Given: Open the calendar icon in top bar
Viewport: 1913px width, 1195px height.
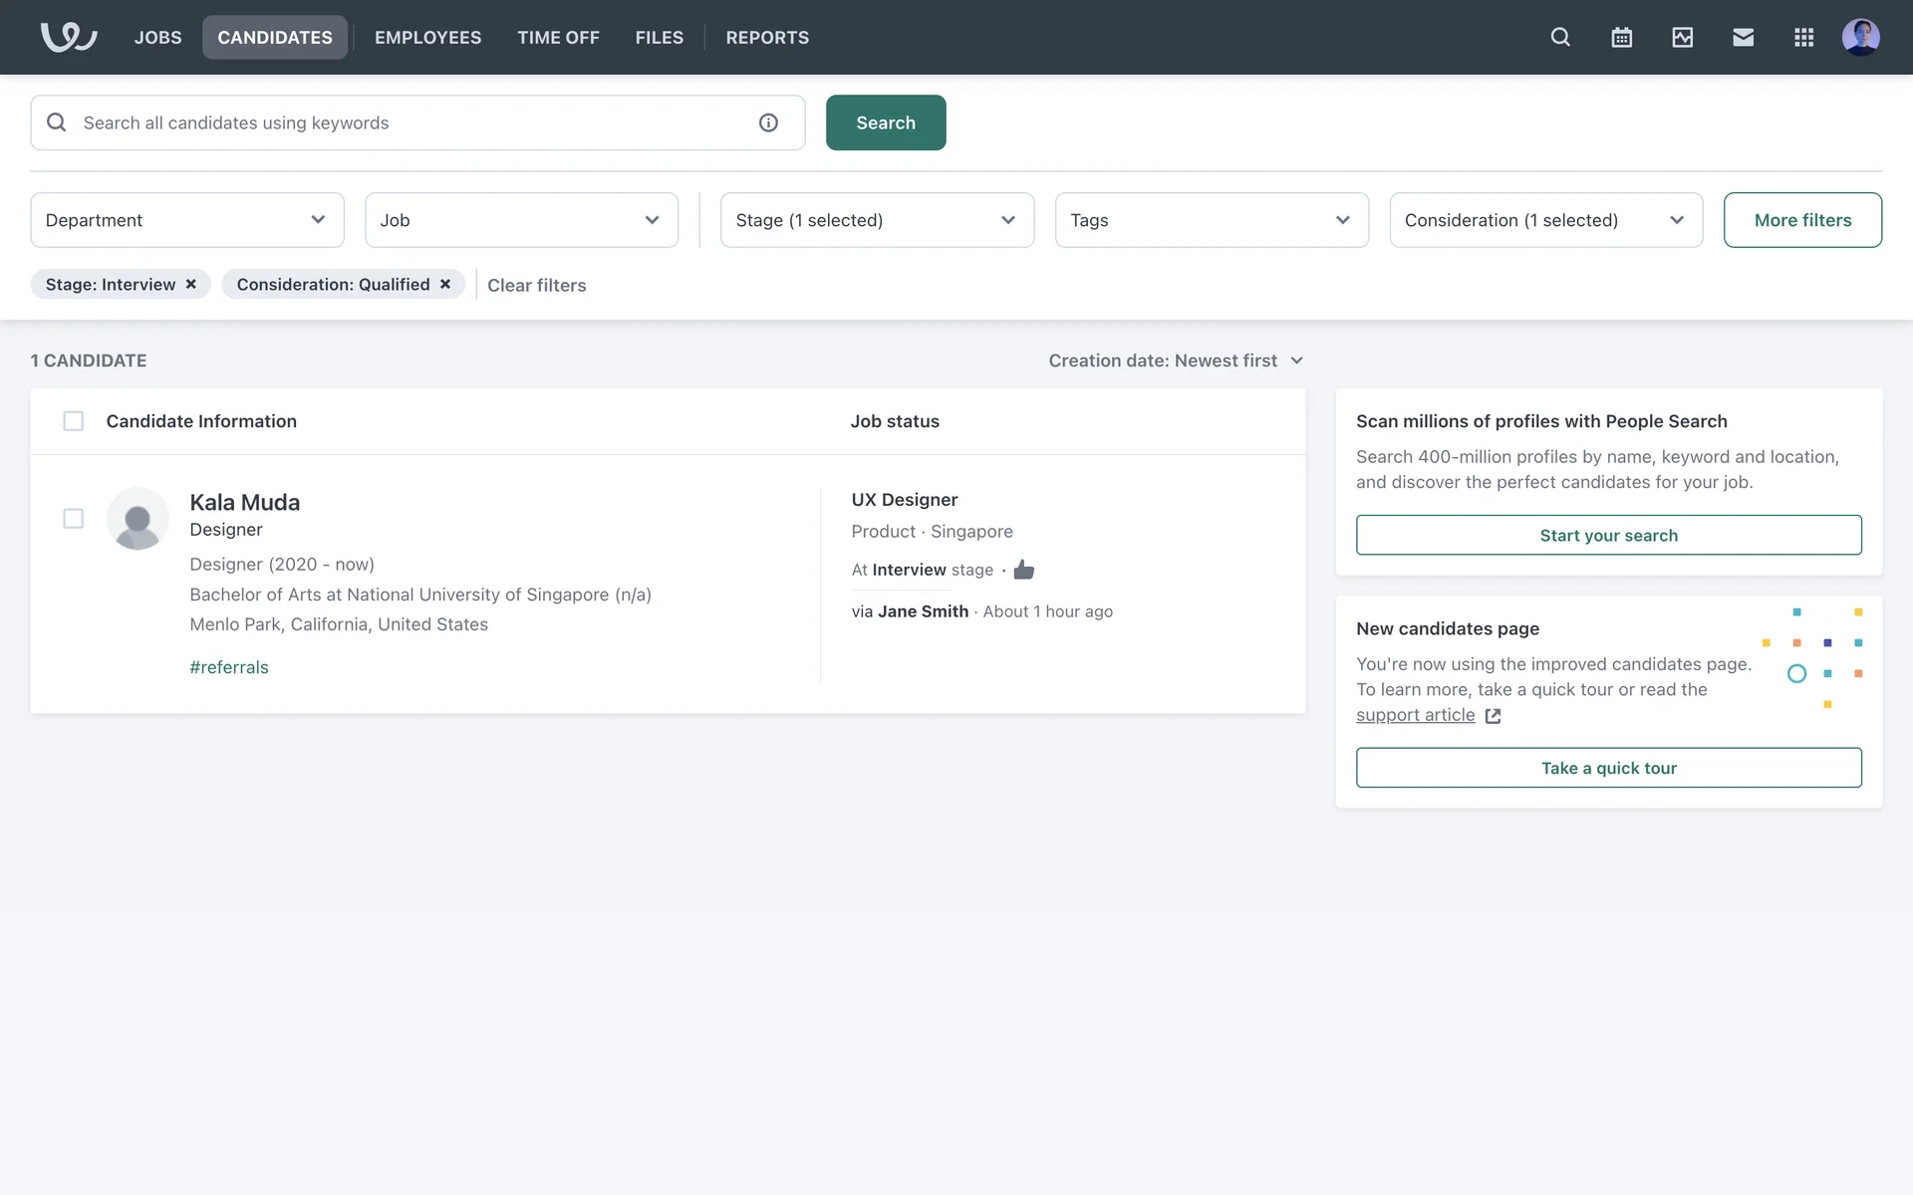Looking at the screenshot, I should pyautogui.click(x=1621, y=37).
